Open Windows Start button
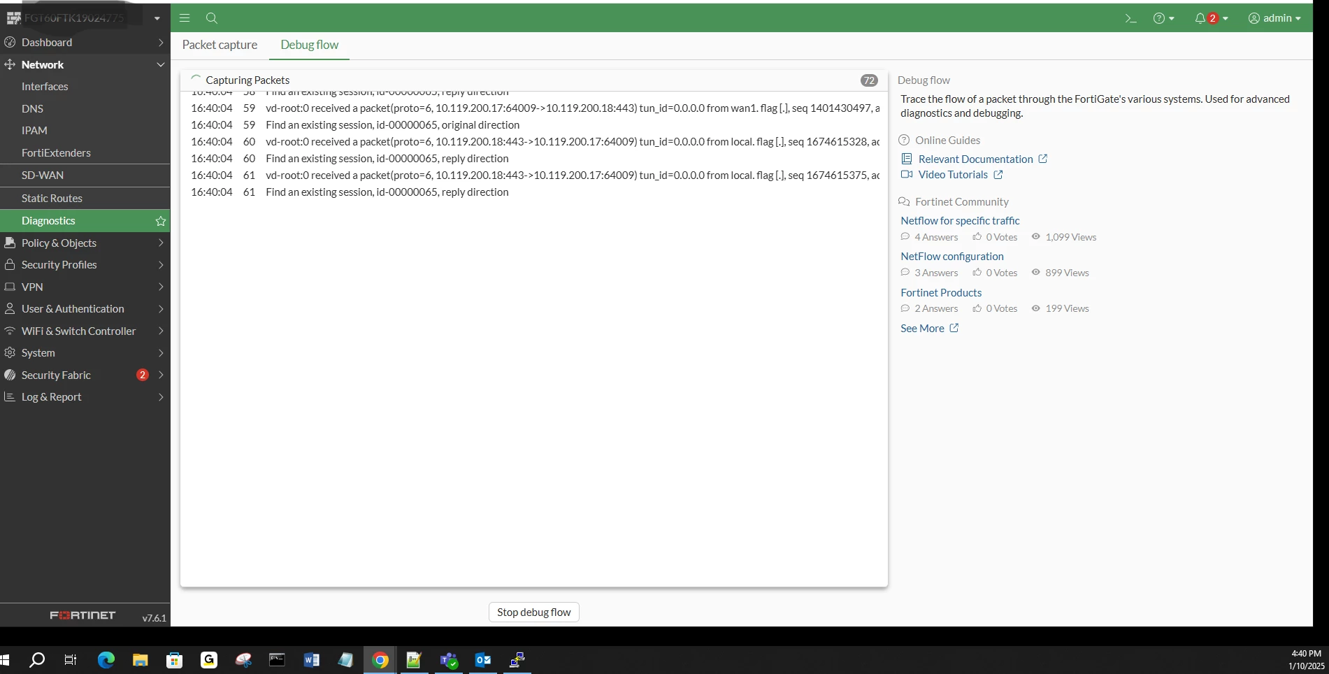The image size is (1329, 674). click(6, 660)
